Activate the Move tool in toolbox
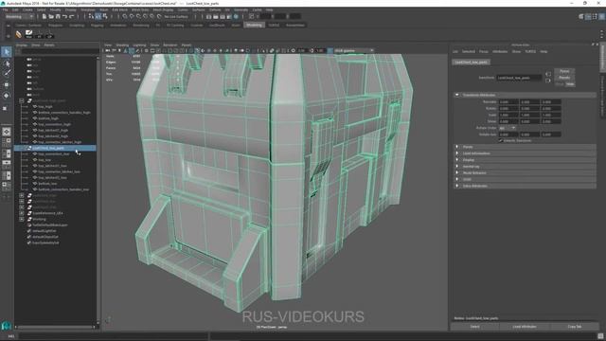The height and width of the screenshot is (341, 606). tap(7, 84)
